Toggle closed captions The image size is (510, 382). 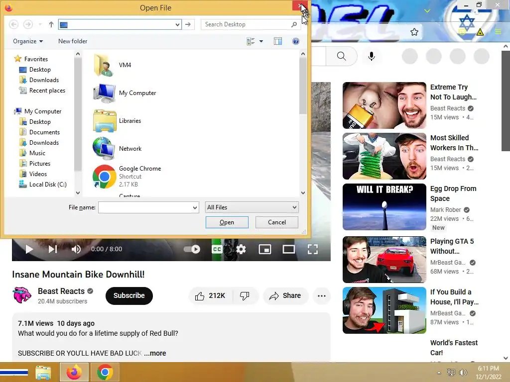pos(217,249)
